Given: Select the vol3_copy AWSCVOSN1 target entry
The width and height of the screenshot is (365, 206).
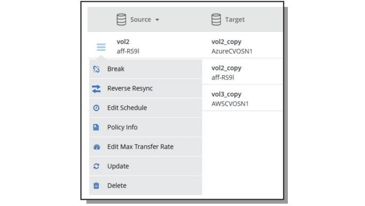Looking at the screenshot, I should pyautogui.click(x=230, y=99).
